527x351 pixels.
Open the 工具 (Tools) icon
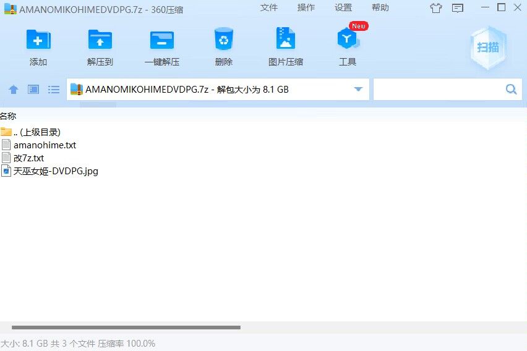click(347, 40)
